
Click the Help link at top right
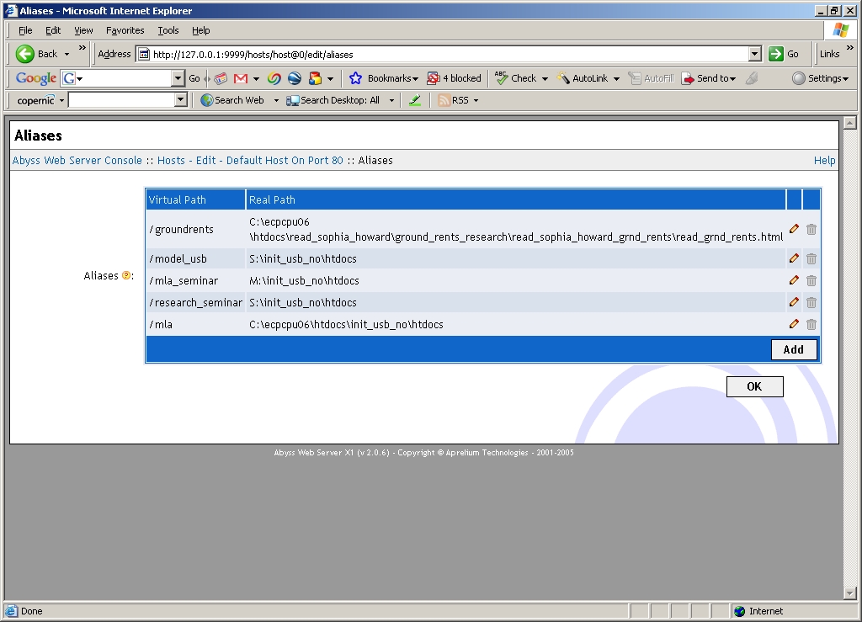point(824,161)
